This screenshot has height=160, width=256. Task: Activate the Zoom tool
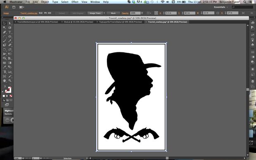[x=10, y=80]
